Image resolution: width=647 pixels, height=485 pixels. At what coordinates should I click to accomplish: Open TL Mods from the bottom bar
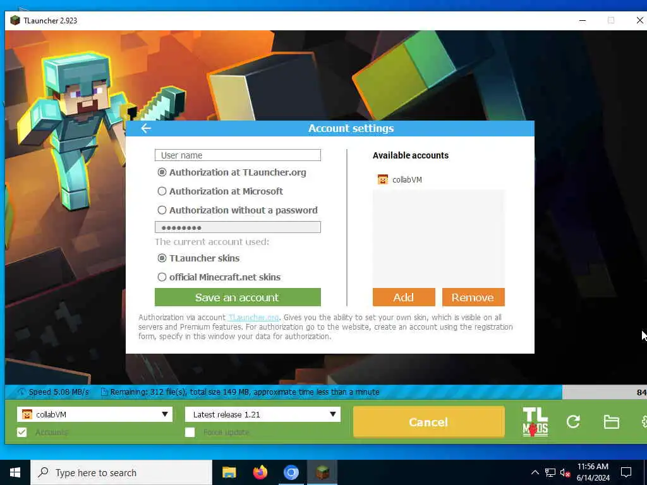coord(535,422)
